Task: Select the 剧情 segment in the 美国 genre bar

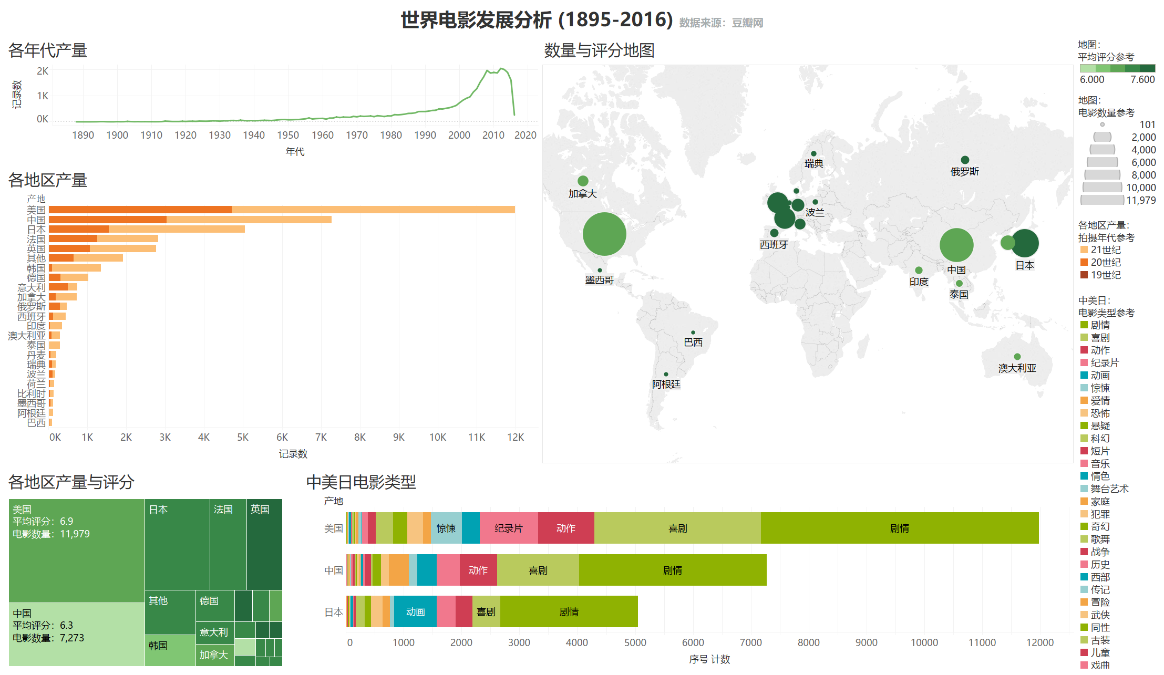Action: coord(900,528)
